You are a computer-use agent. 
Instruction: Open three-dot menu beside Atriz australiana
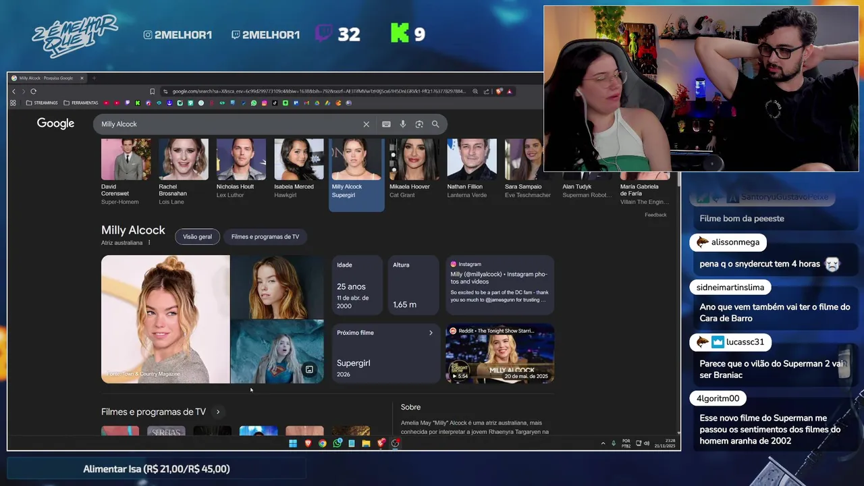tap(149, 243)
